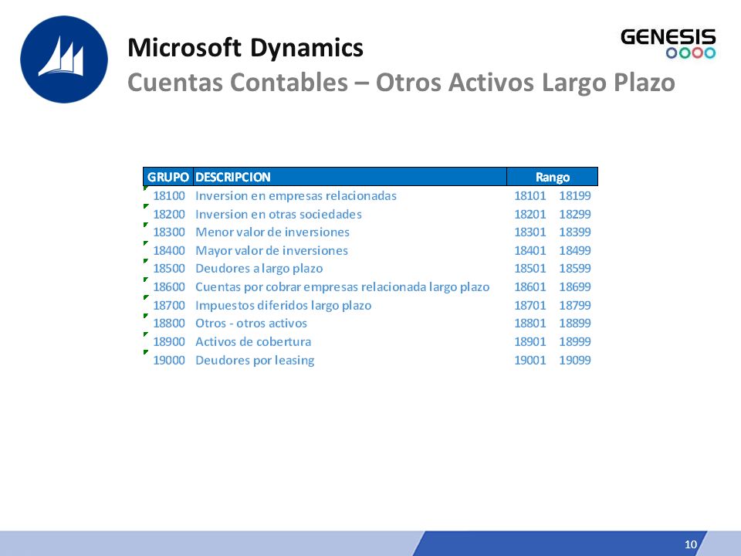Click range start value 18501
This screenshot has height=556, width=741.
[x=530, y=269]
